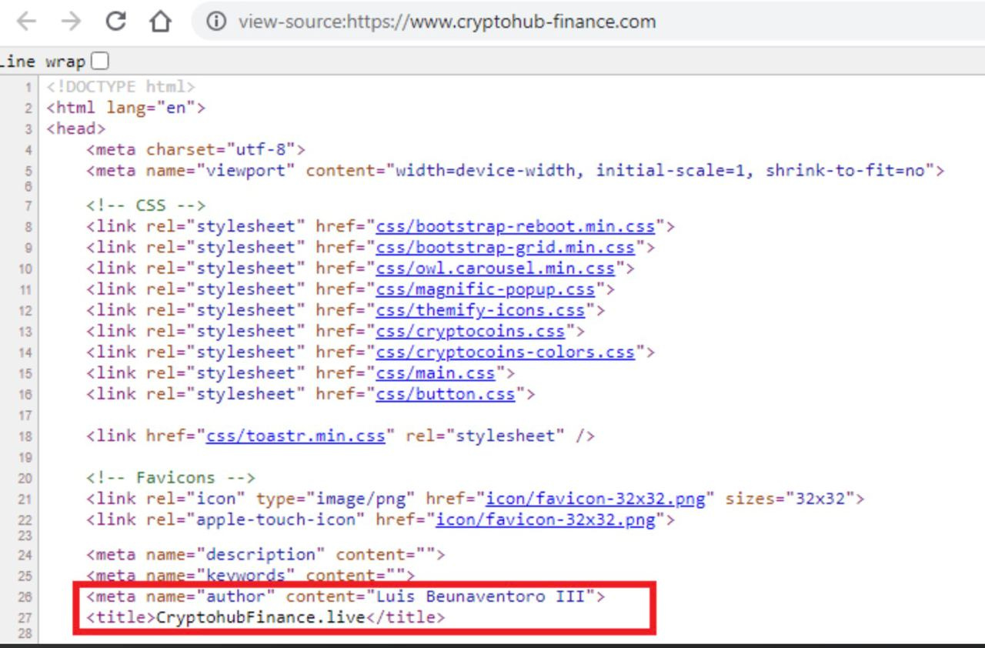Click the meta charset="utf-8" line
Screen dimensions: 985x648
click(195, 149)
